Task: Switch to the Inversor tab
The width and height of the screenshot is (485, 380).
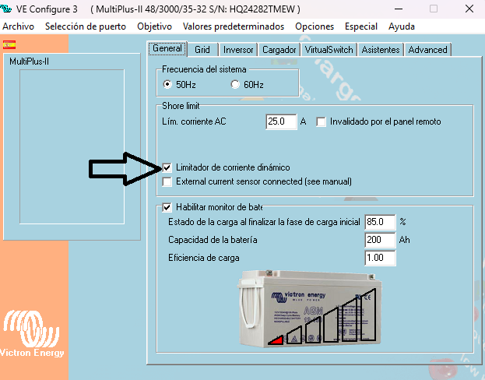Action: tap(238, 50)
